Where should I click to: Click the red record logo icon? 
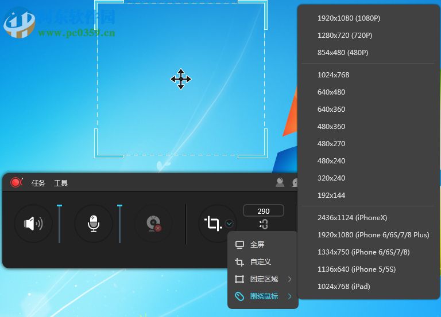(x=16, y=182)
